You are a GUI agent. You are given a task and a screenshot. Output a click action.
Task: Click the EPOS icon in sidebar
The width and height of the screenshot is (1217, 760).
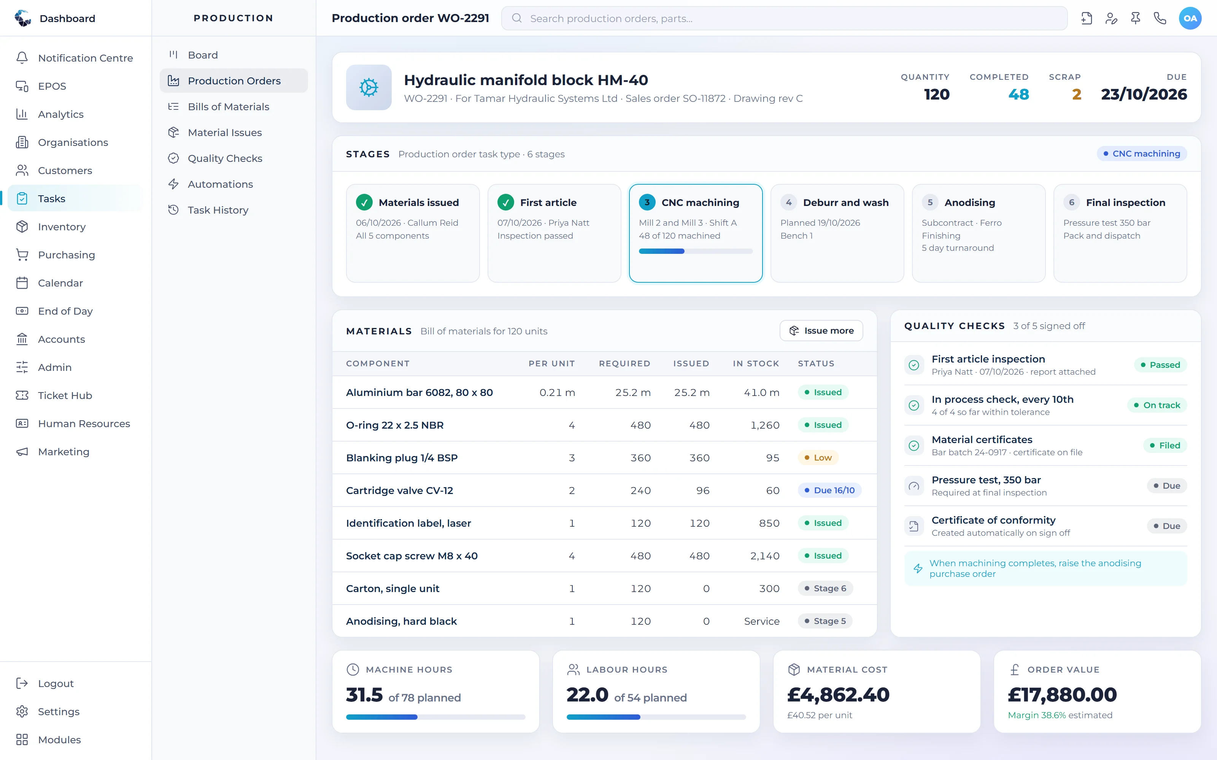coord(22,86)
